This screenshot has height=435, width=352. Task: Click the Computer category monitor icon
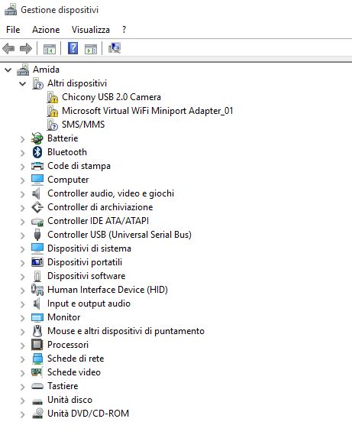(37, 180)
